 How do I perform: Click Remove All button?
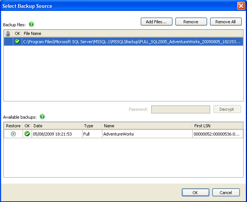tap(226, 22)
